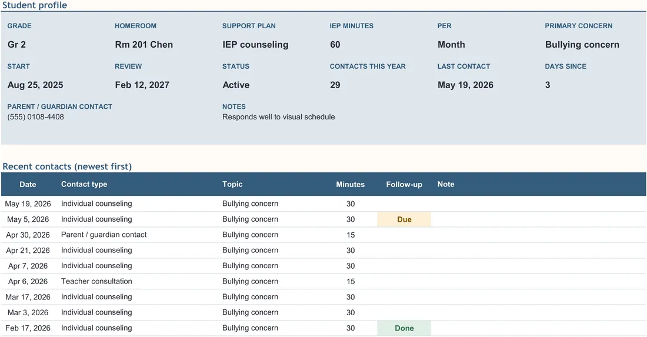Viewport: 647px width, 337px height.
Task: Click the Done follow-up cell
Action: tap(405, 328)
